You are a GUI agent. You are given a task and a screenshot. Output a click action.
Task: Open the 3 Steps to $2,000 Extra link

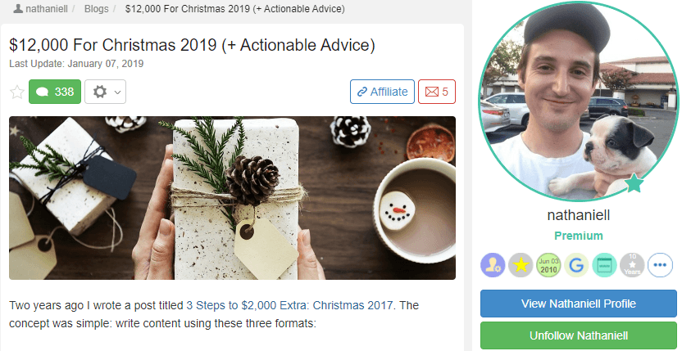pos(289,305)
